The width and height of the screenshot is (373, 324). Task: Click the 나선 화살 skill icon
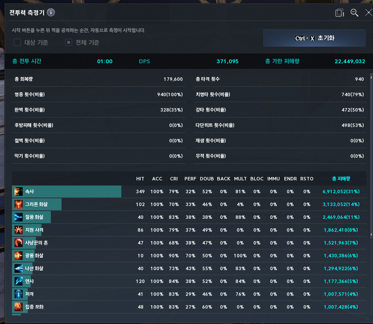click(x=18, y=268)
